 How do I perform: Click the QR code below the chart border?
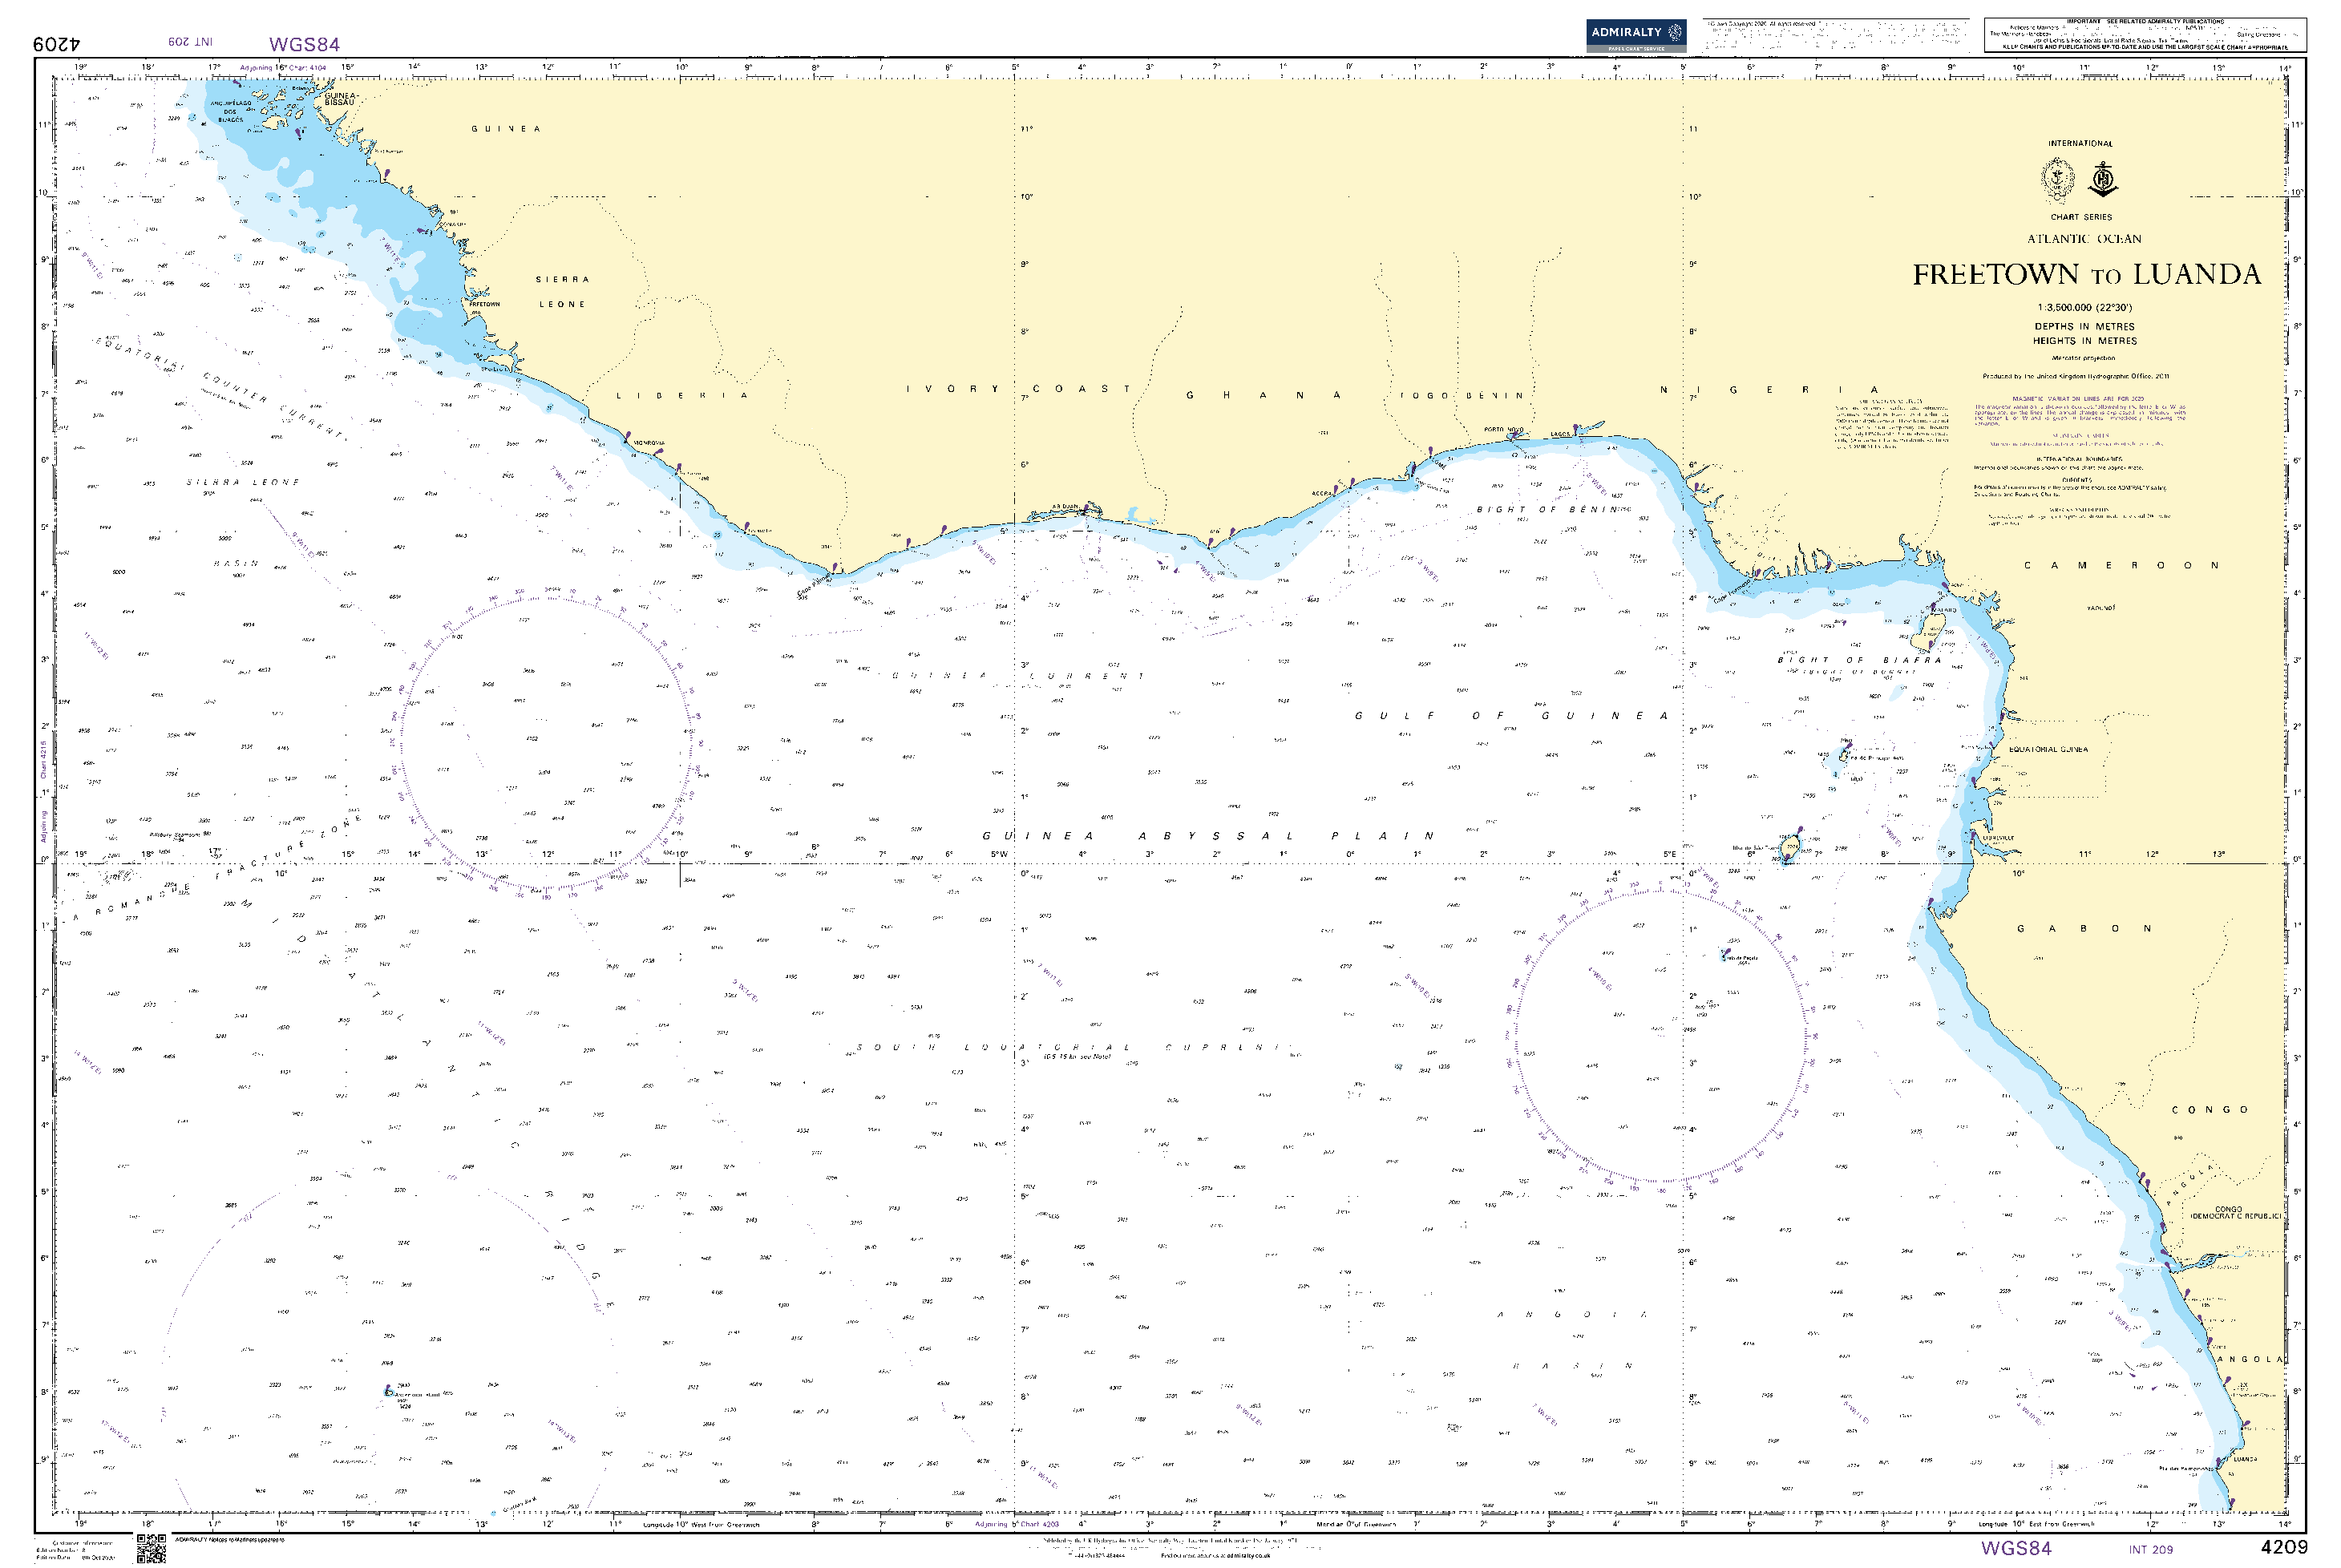coord(151,1548)
